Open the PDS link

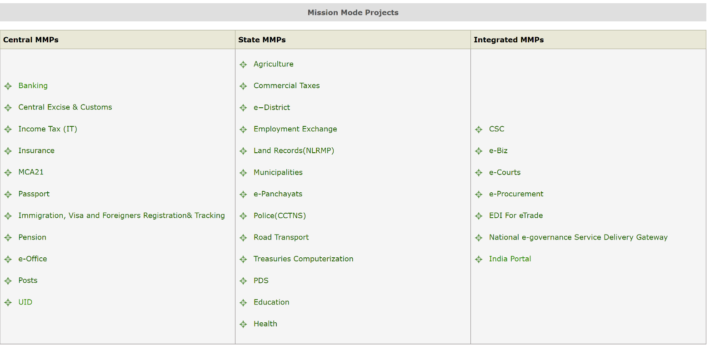tap(261, 280)
